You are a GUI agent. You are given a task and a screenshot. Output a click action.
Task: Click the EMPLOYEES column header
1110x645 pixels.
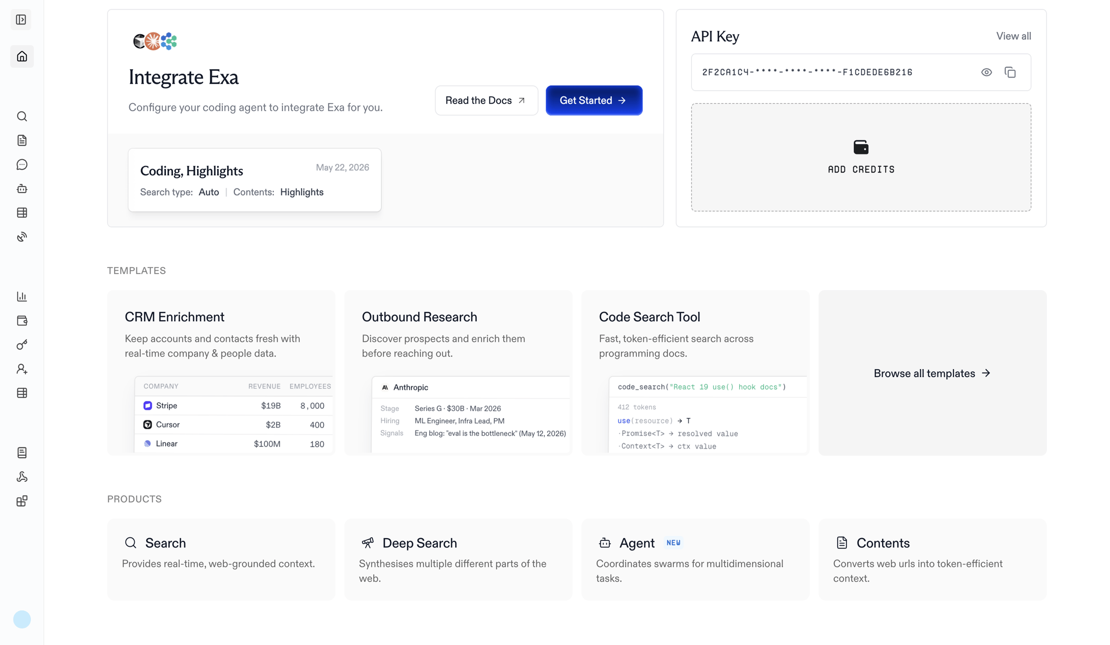pyautogui.click(x=310, y=386)
